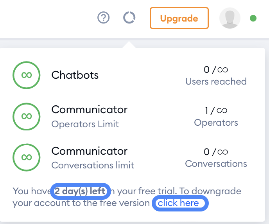Screen dimensions: 269x224
Task: Click the Operators Limit subtitle text
Action: tap(85, 124)
